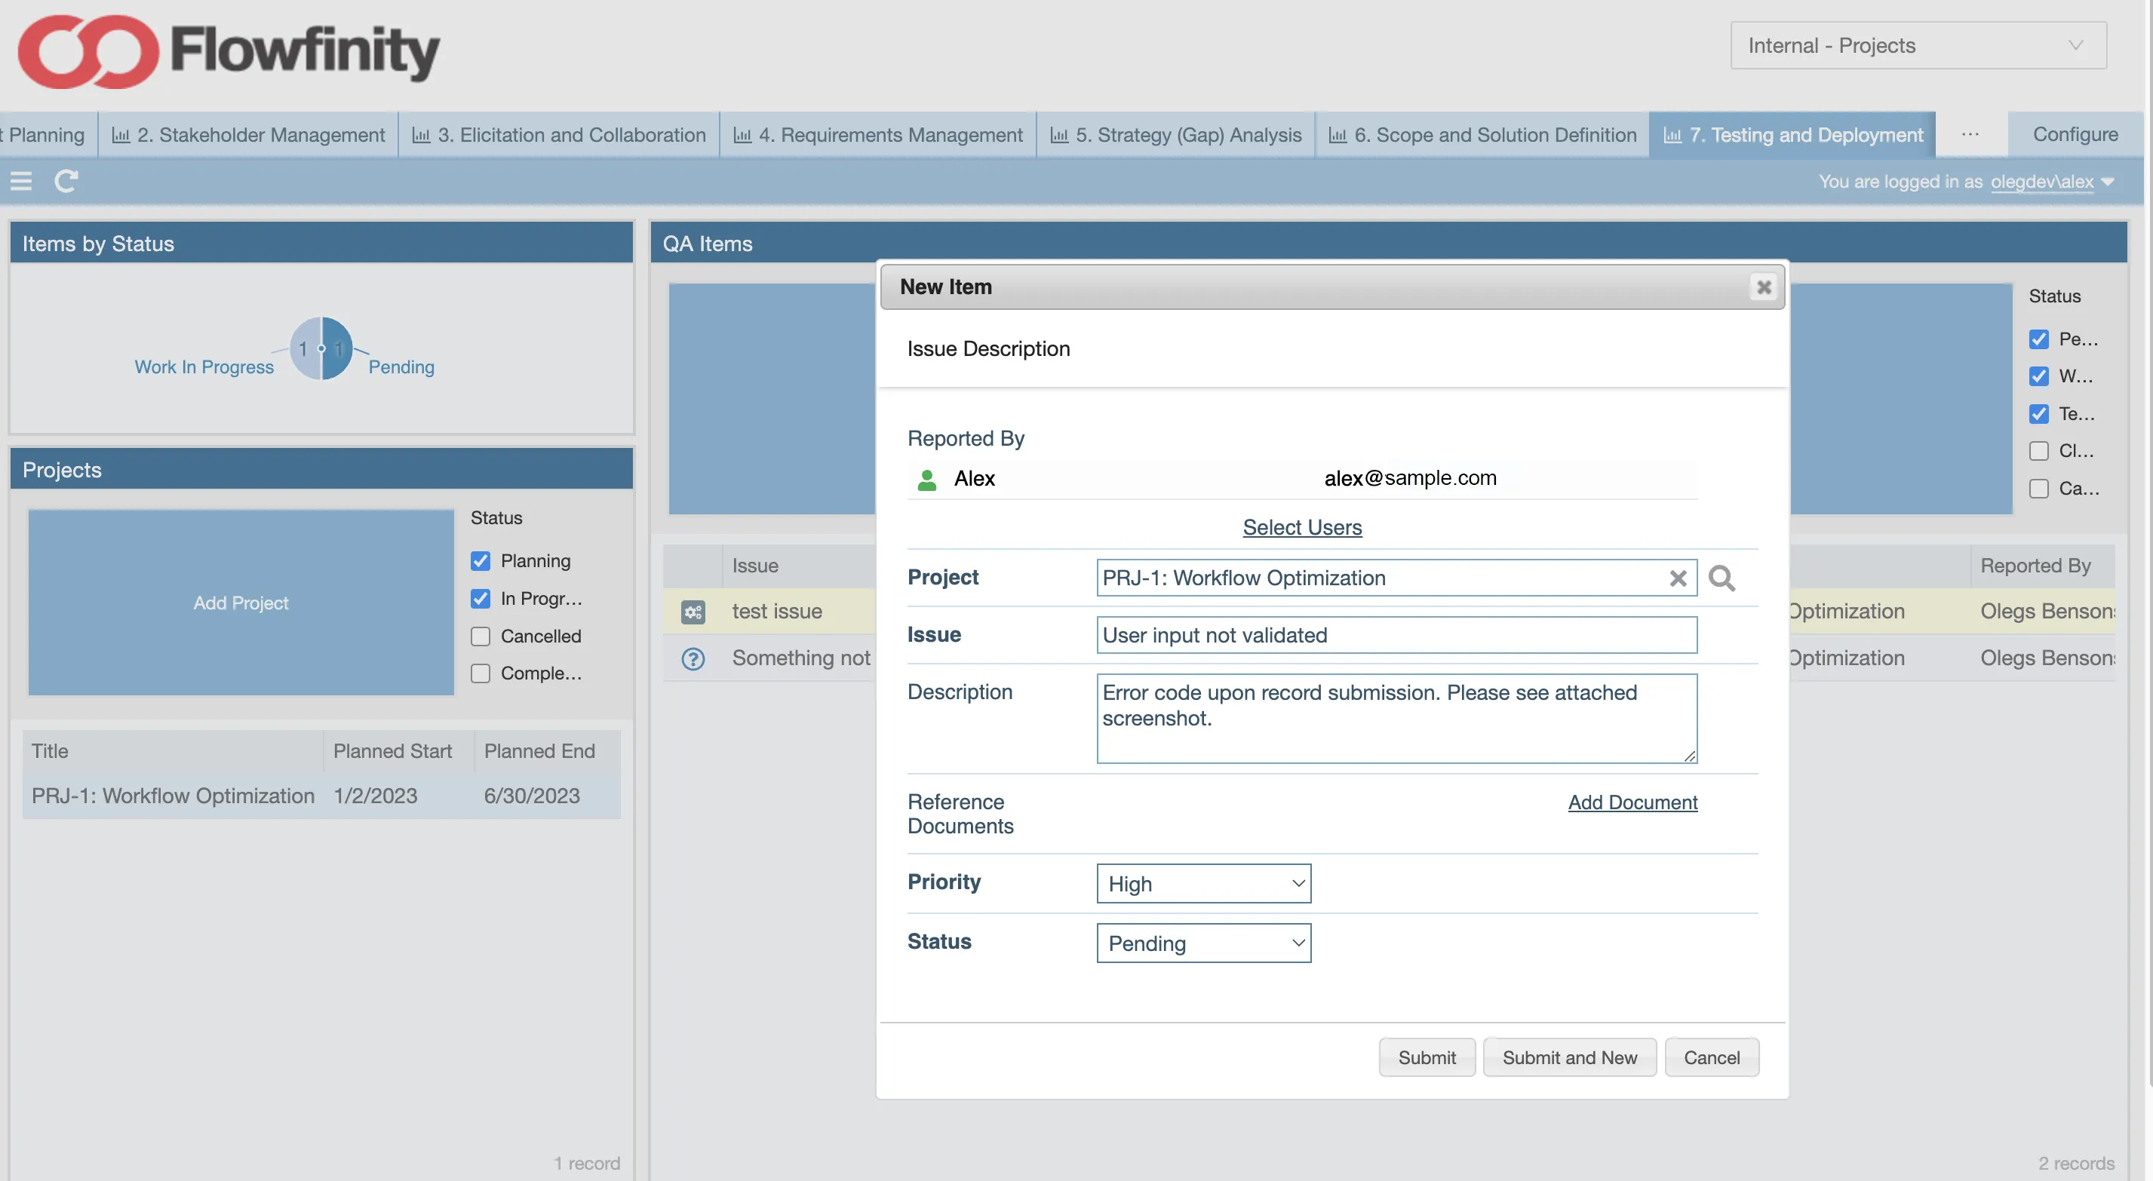
Task: Switch to the Requirements Management tab
Action: pos(877,134)
